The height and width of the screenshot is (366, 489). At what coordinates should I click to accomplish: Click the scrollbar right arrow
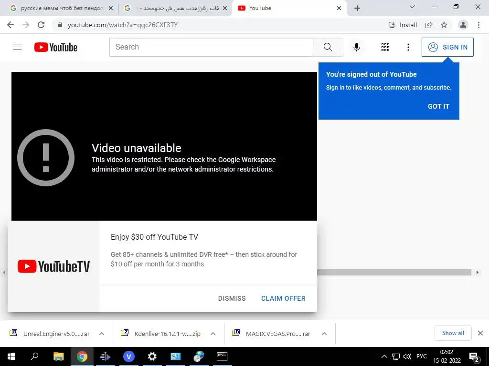[477, 272]
